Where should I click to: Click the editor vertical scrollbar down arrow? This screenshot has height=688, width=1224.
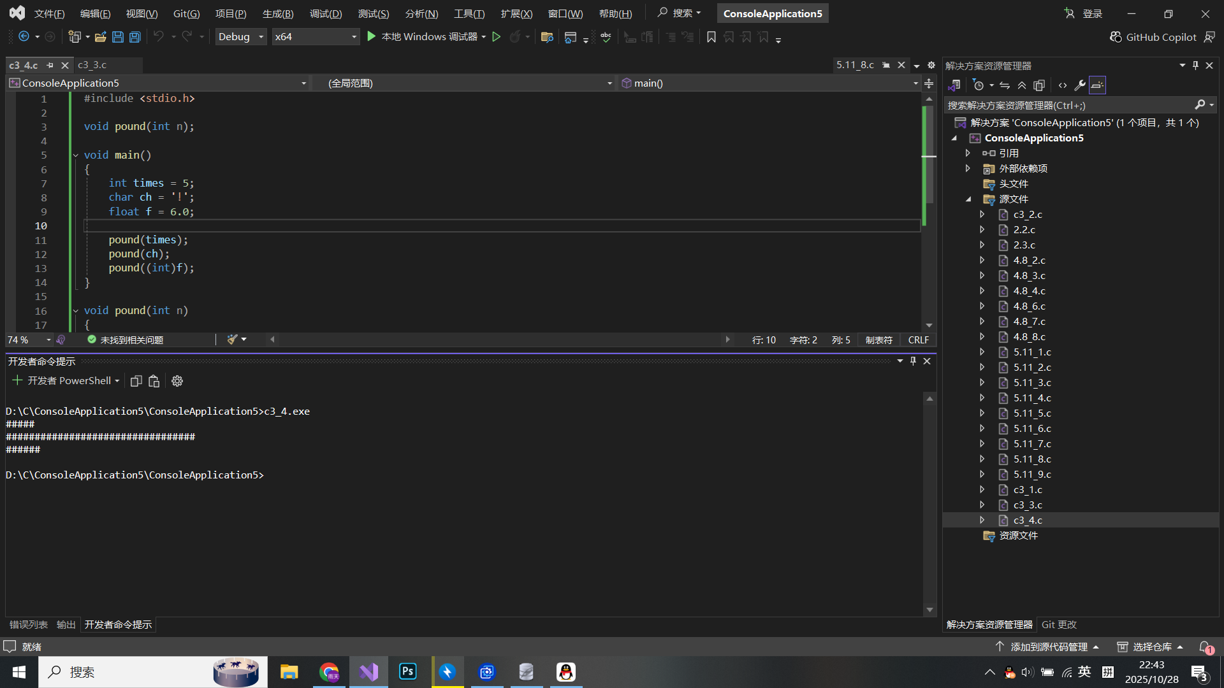[x=929, y=326]
